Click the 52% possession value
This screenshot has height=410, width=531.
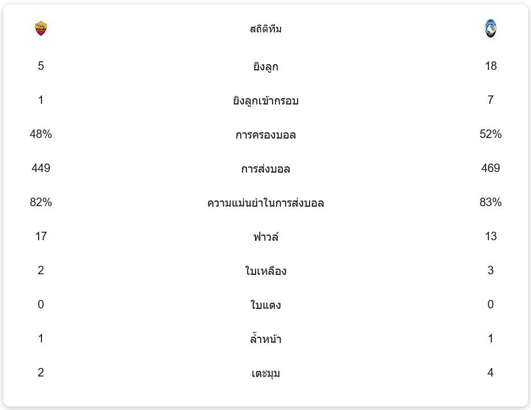pos(491,134)
